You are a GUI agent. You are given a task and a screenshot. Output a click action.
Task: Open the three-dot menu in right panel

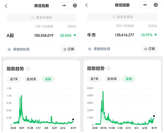coord(145,5)
